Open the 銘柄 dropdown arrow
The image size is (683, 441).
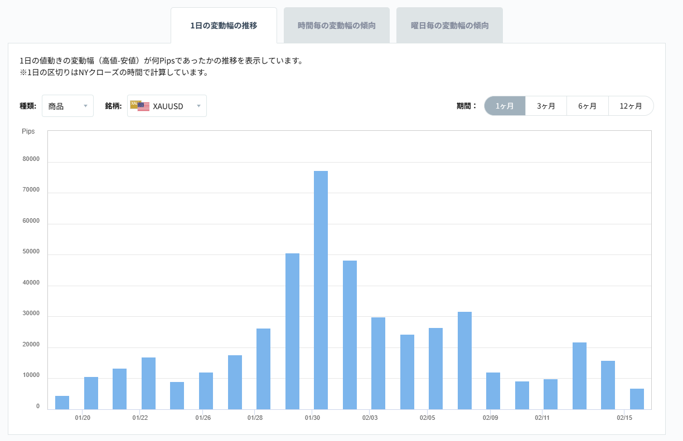pyautogui.click(x=199, y=105)
